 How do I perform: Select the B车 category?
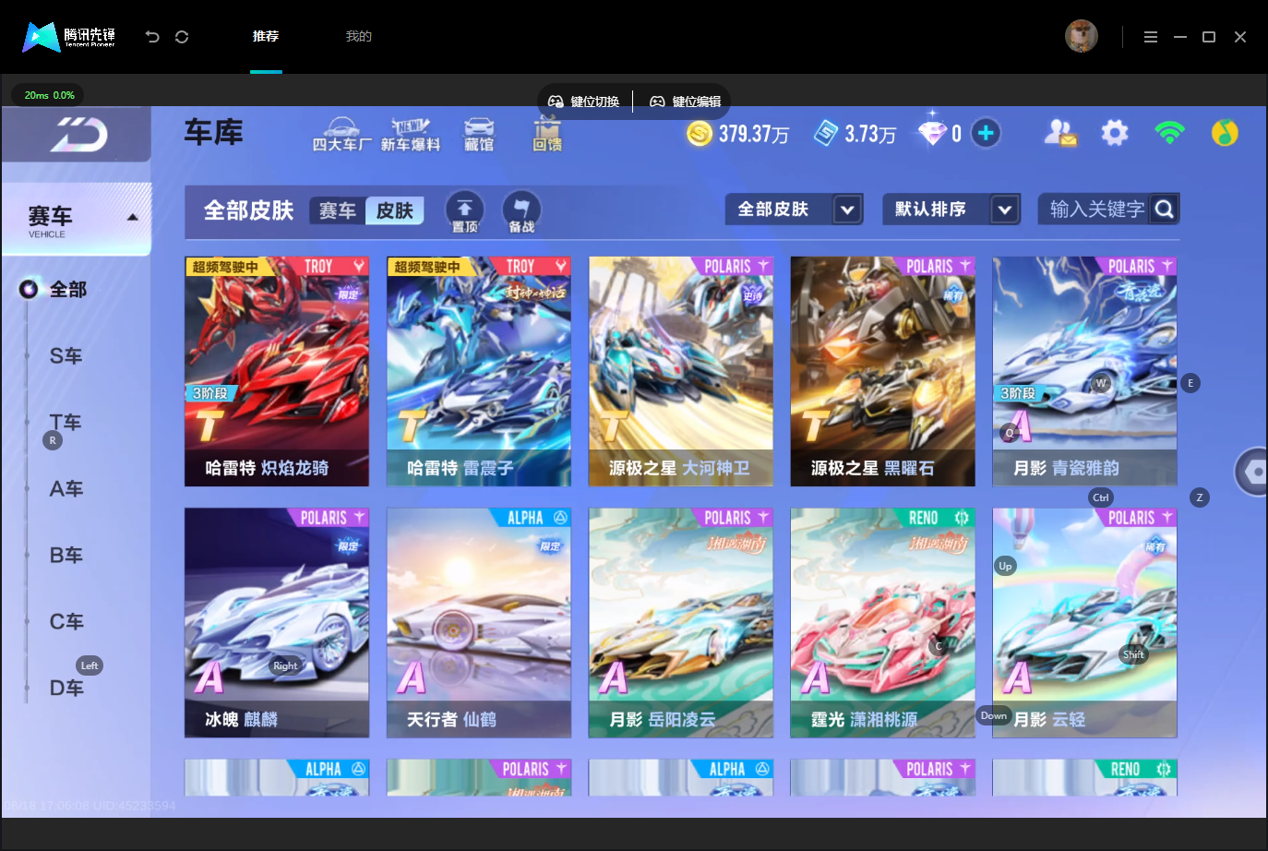click(x=66, y=556)
